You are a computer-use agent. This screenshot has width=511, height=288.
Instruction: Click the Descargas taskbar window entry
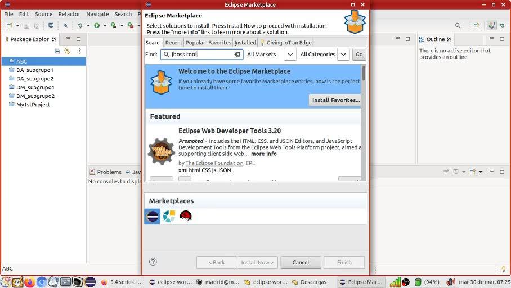point(310,282)
